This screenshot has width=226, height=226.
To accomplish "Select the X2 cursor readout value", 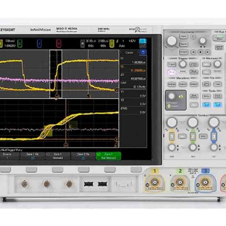I will pyautogui.click(x=138, y=70).
